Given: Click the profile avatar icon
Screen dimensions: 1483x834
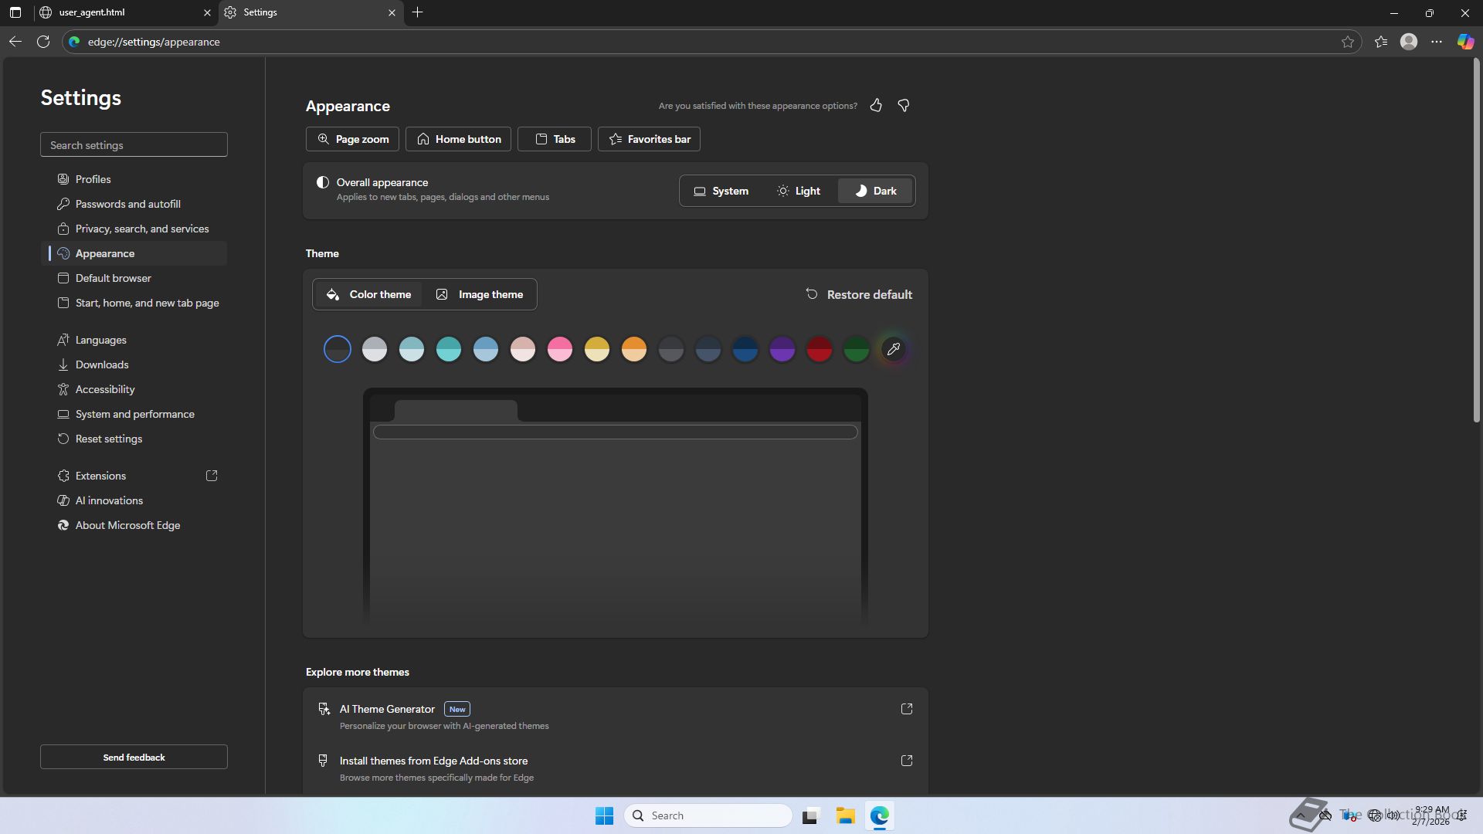Looking at the screenshot, I should [1409, 42].
